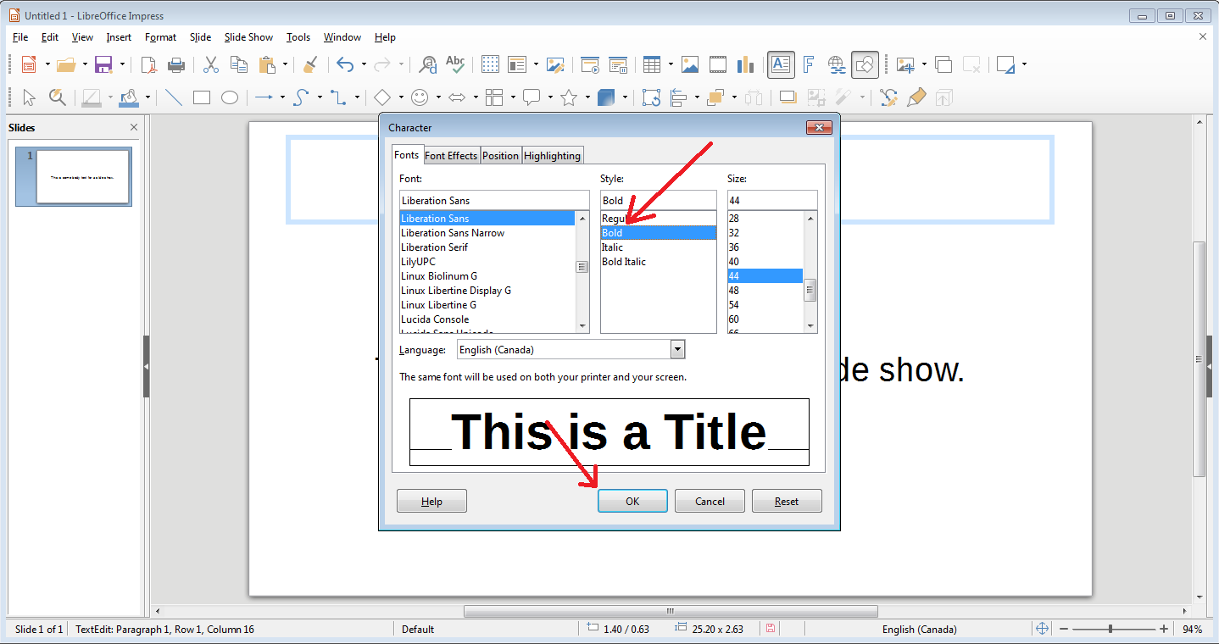This screenshot has width=1219, height=644.
Task: Switch to the Font Effects tab
Action: 451,155
